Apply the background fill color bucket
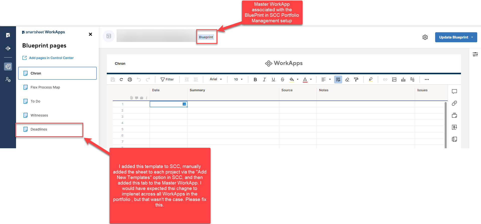 292,79
